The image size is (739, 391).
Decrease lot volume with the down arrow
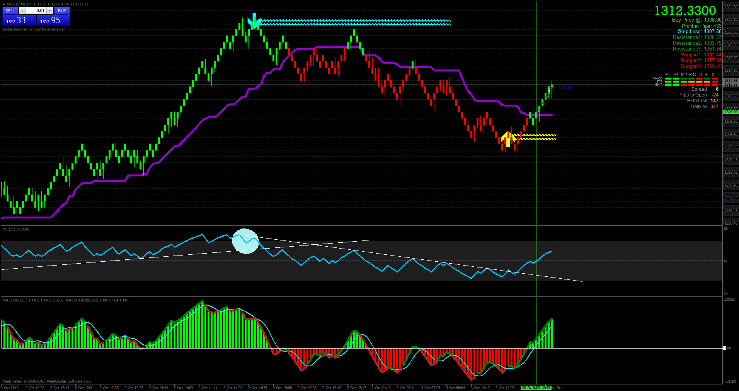tap(22, 11)
